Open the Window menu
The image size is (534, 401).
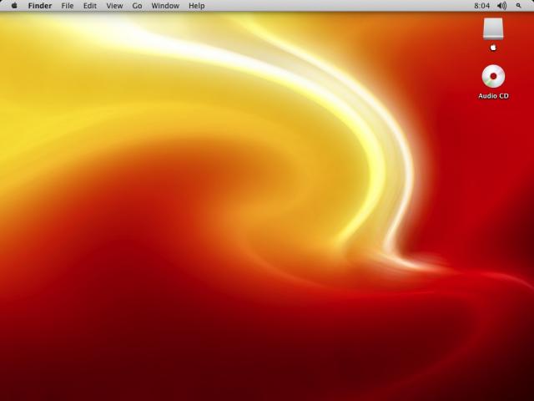165,6
